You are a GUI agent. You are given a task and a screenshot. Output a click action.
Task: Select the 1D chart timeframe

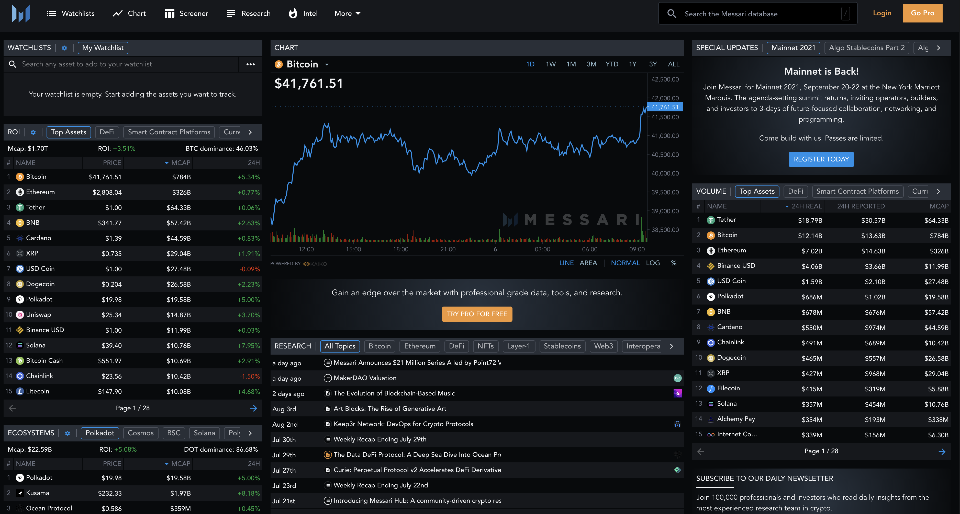click(x=530, y=64)
